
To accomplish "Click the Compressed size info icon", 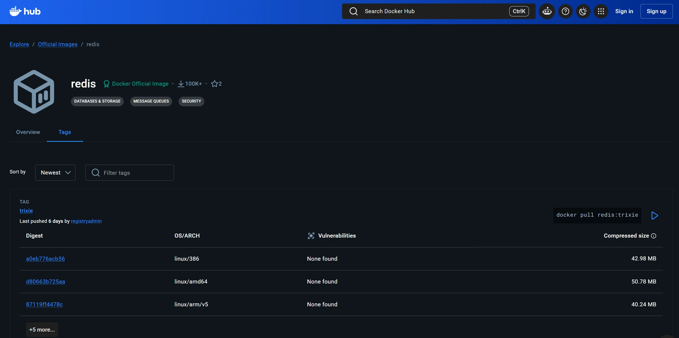I will (654, 236).
